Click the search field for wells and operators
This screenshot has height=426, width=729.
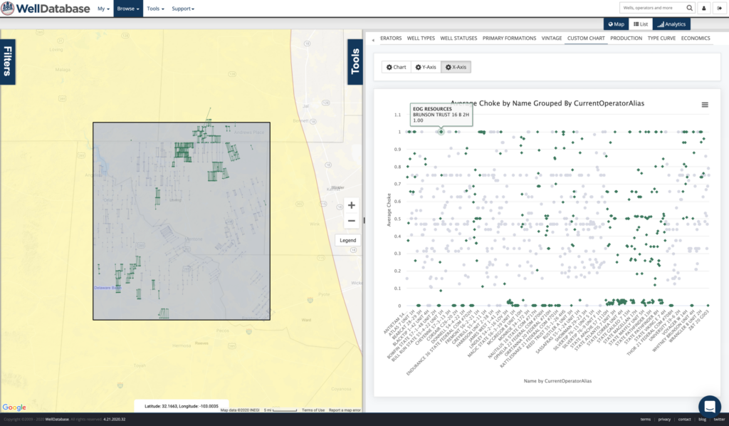(x=652, y=8)
